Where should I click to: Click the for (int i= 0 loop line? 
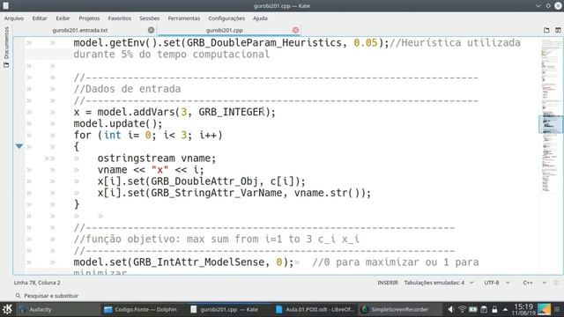[148, 135]
